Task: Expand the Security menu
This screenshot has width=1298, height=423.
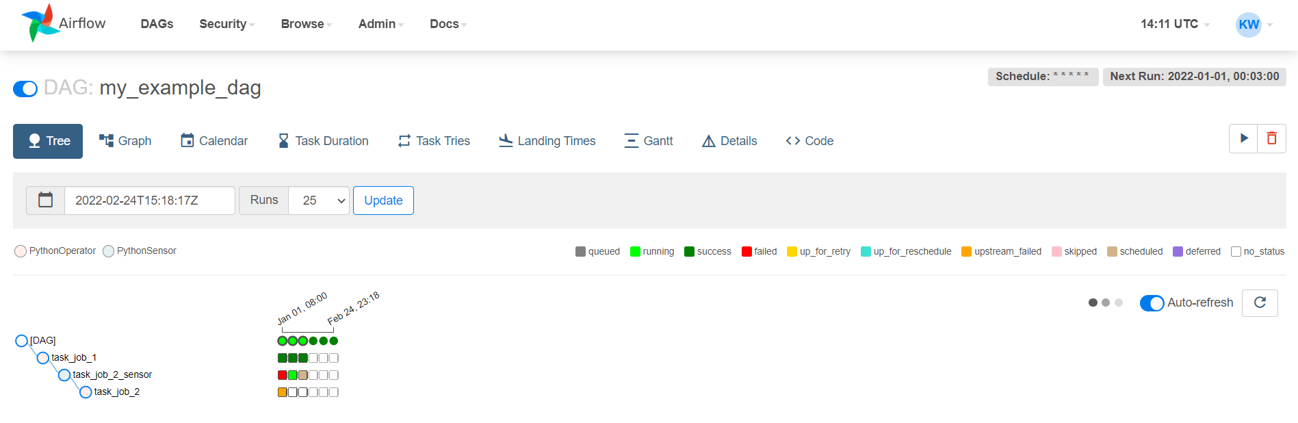Action: coord(226,24)
